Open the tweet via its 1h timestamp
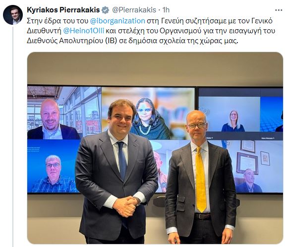The width and height of the screenshot is (285, 247). click(x=166, y=10)
